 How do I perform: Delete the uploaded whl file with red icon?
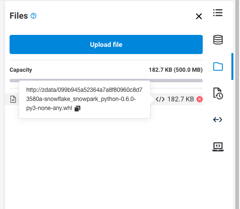[199, 99]
